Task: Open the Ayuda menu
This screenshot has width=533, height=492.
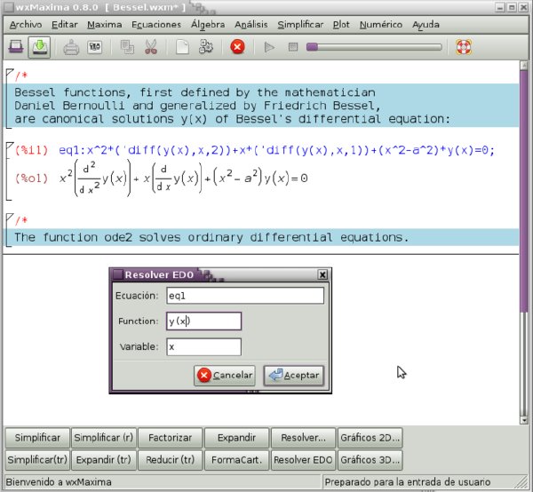Action: (x=426, y=25)
